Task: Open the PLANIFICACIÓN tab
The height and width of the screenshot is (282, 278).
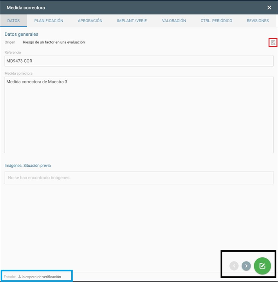Action: click(x=49, y=21)
